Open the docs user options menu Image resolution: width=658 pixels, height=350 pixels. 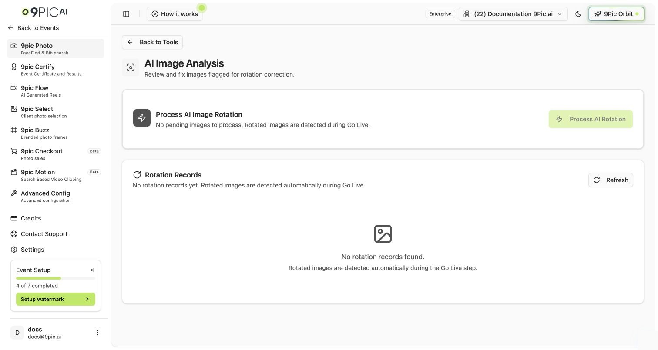click(x=97, y=333)
